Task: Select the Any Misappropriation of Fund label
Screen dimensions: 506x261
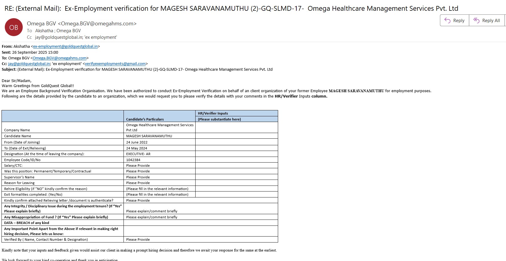Action: click(x=56, y=217)
